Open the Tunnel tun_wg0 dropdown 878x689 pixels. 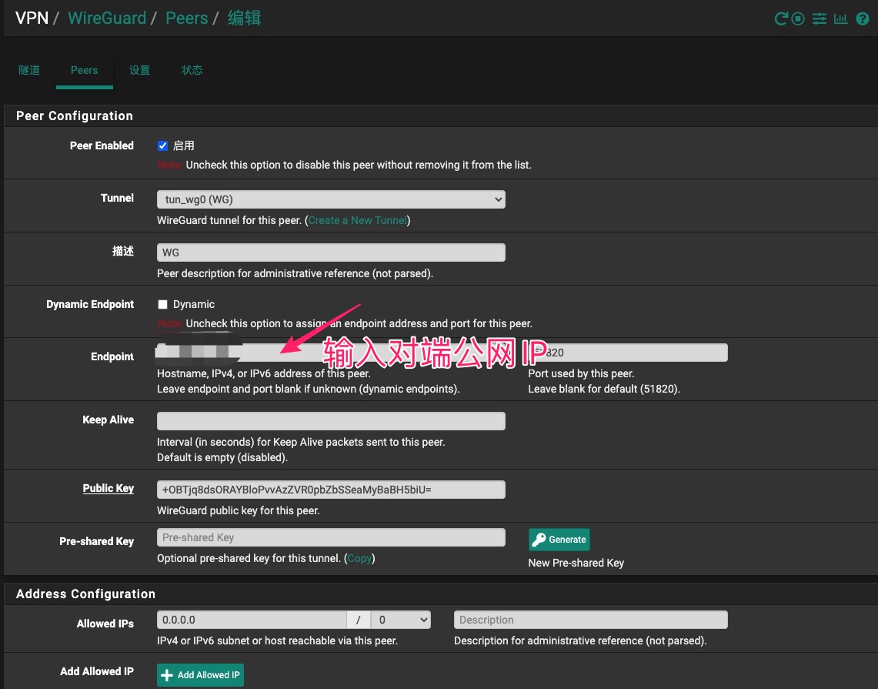point(331,199)
